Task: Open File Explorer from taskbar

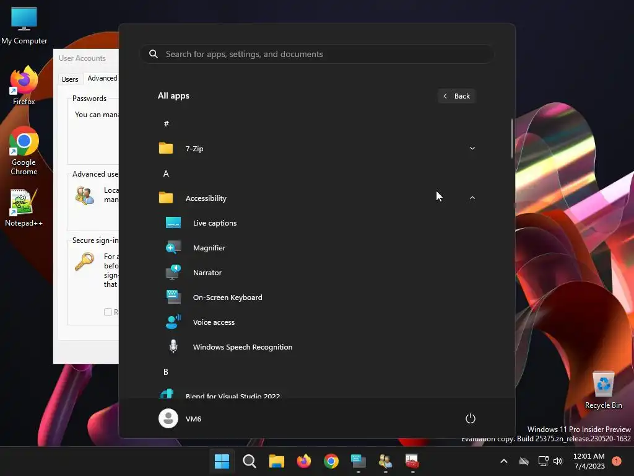Action: click(x=277, y=461)
